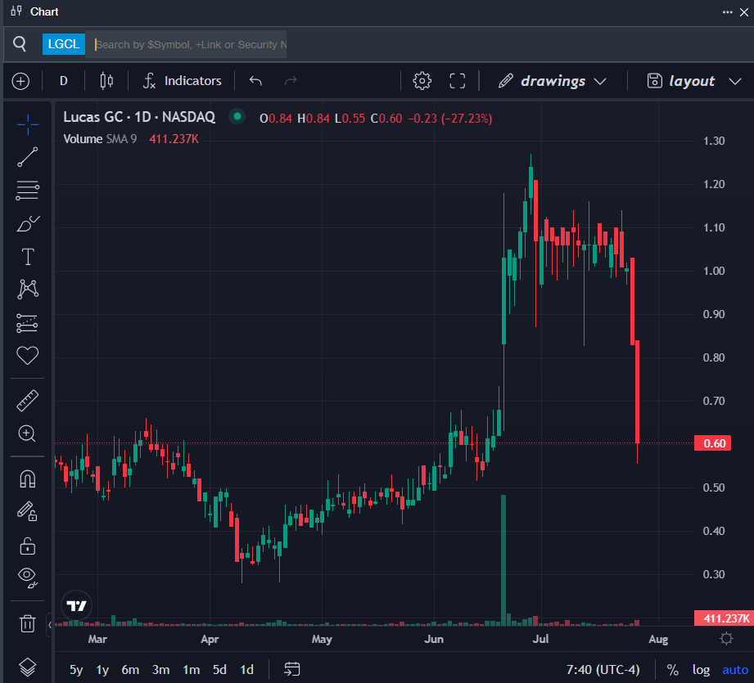Select the 5d time range
754x683 pixels.
click(219, 670)
